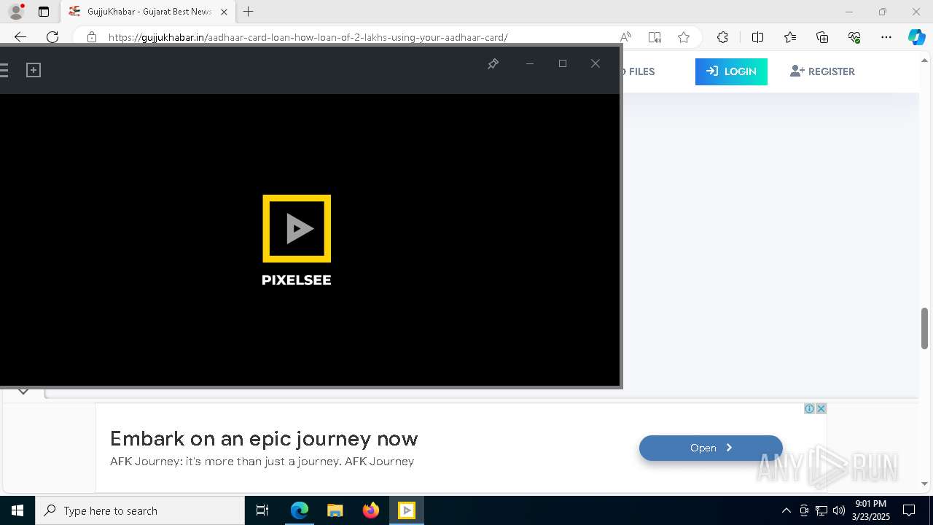Image resolution: width=933 pixels, height=525 pixels.
Task: Collapse chevron below the player window
Action: point(23,392)
